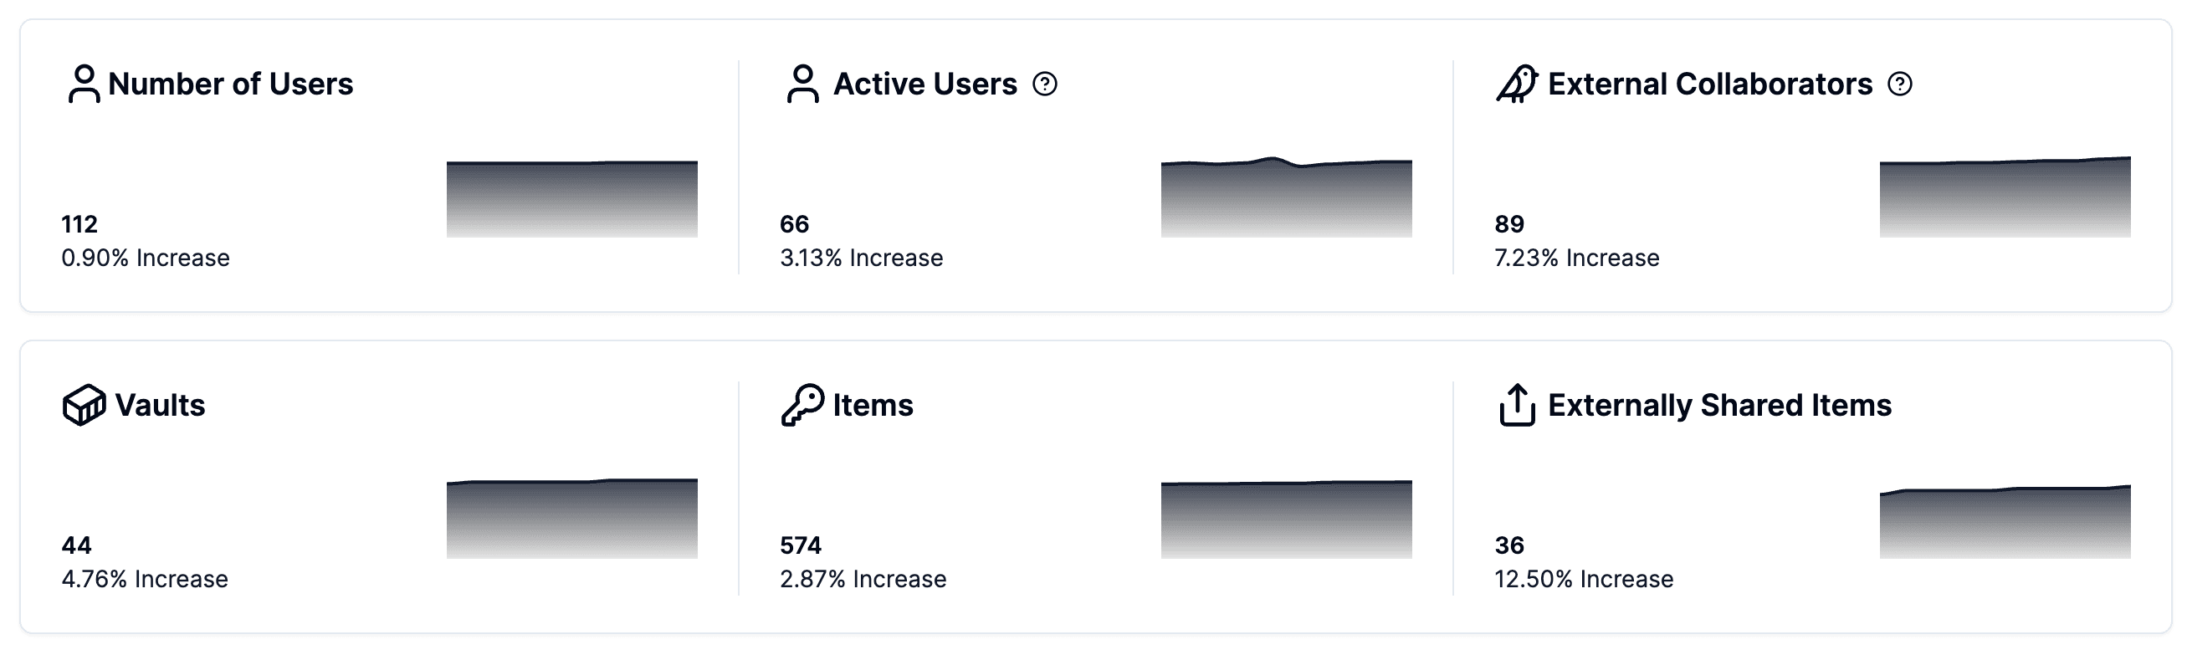Image resolution: width=2187 pixels, height=650 pixels.
Task: Open the External Collaborators help tooltip icon
Action: click(1900, 84)
